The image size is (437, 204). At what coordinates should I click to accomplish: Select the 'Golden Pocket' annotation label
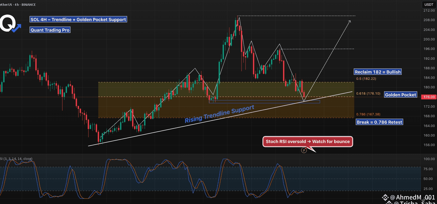click(400, 95)
